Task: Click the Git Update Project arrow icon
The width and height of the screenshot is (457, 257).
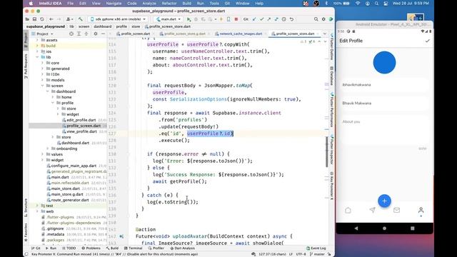Action: (254, 19)
